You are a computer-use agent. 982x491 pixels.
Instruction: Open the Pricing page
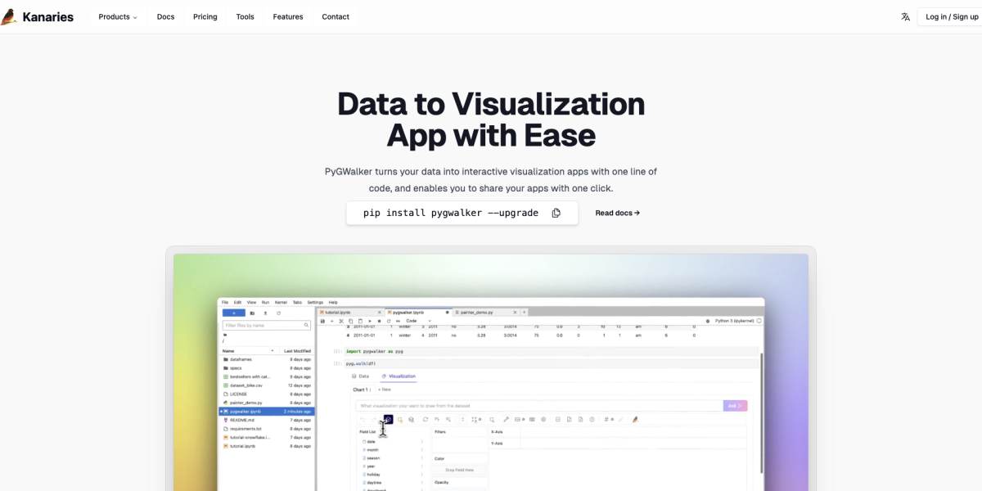(x=205, y=16)
